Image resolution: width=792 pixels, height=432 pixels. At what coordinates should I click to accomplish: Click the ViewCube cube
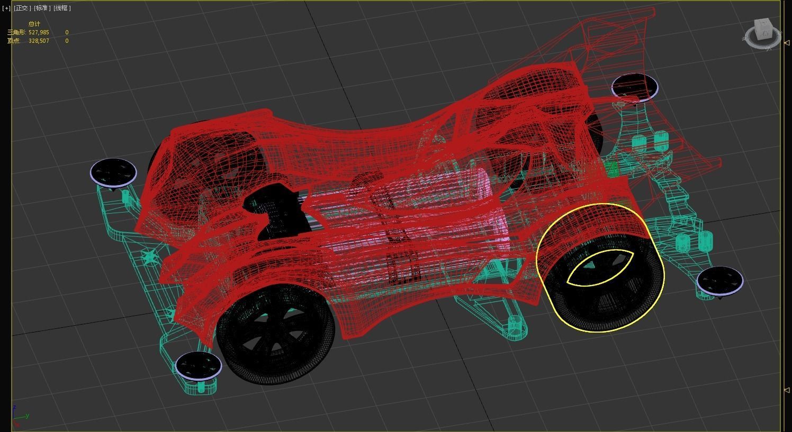tap(764, 29)
